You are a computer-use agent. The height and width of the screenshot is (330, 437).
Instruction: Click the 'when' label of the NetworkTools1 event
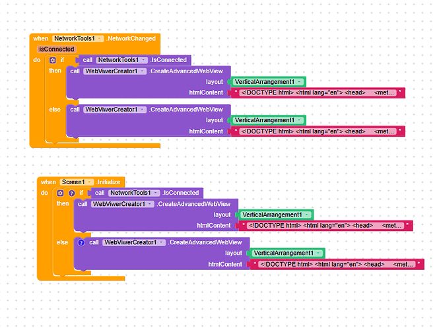tap(41, 38)
